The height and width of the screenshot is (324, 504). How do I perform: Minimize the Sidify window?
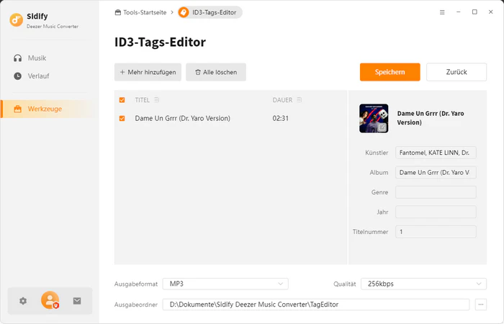pyautogui.click(x=459, y=12)
